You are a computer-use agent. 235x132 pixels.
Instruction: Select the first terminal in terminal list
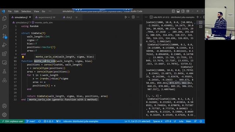[x=201, y=22]
